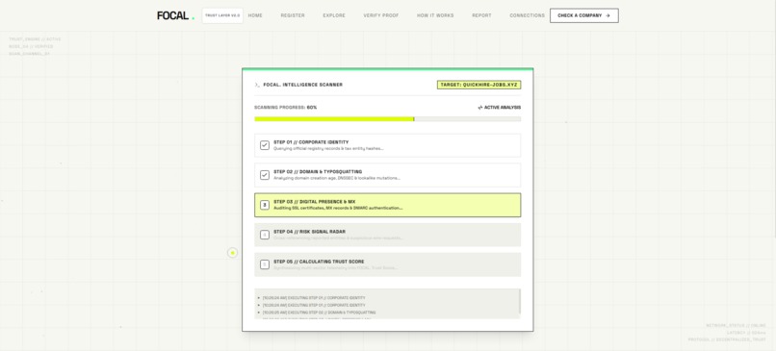Click the log entry Executing Step 02 Domain & Typosquatting

pos(320,313)
